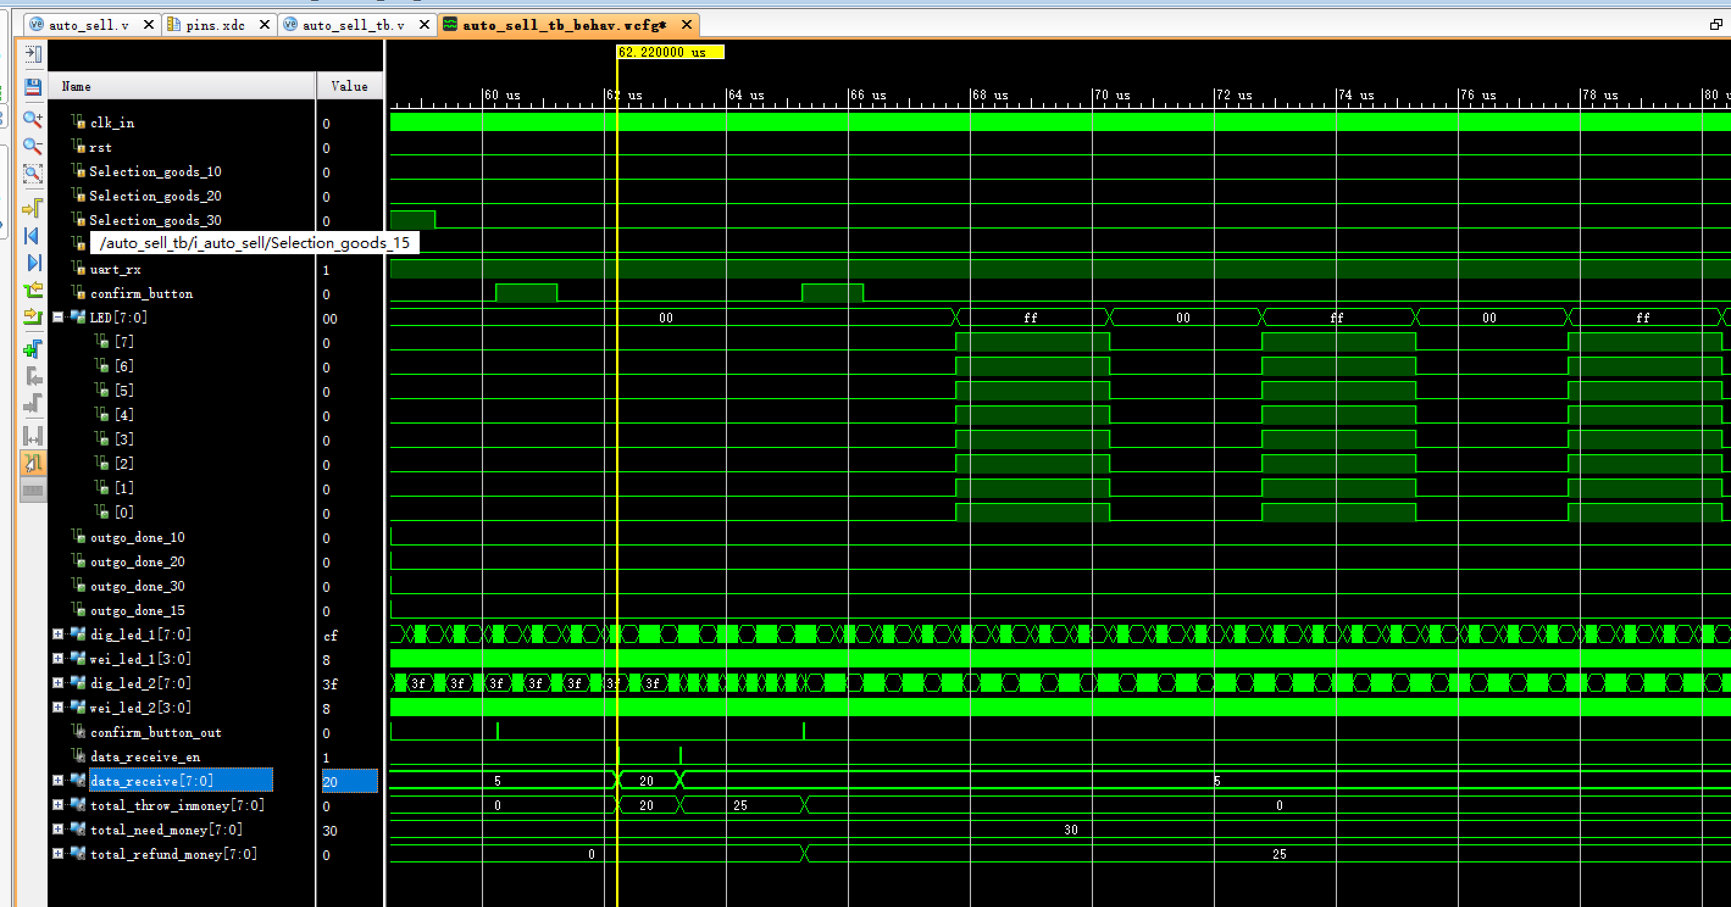This screenshot has width=1731, height=907.
Task: Collapse the LED[7:0] bus
Action: [59, 317]
